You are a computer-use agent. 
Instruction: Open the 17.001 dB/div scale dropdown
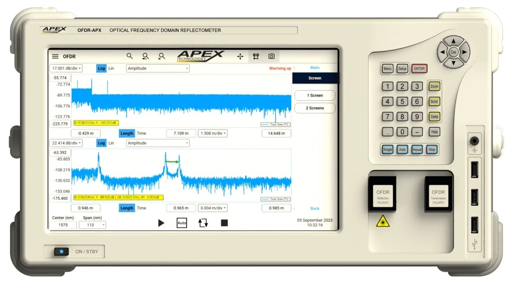(x=66, y=68)
